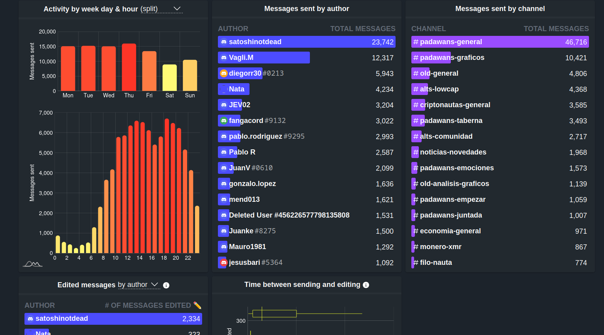Viewport: 604px width, 335px height.
Task: Click the Thu bar in the weekday chart
Action: (x=129, y=67)
